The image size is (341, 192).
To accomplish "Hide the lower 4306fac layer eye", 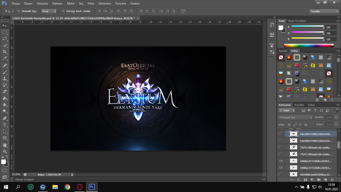I will 281,167.
